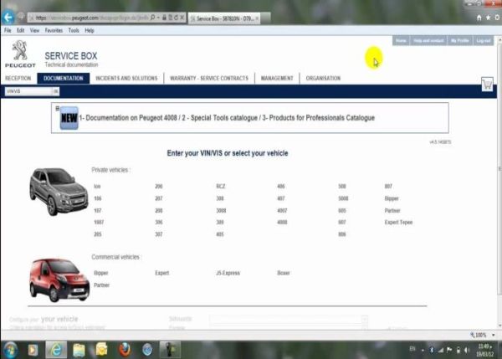The height and width of the screenshot is (359, 502).
Task: Choose Expert commercial vehicle
Action: (162, 273)
